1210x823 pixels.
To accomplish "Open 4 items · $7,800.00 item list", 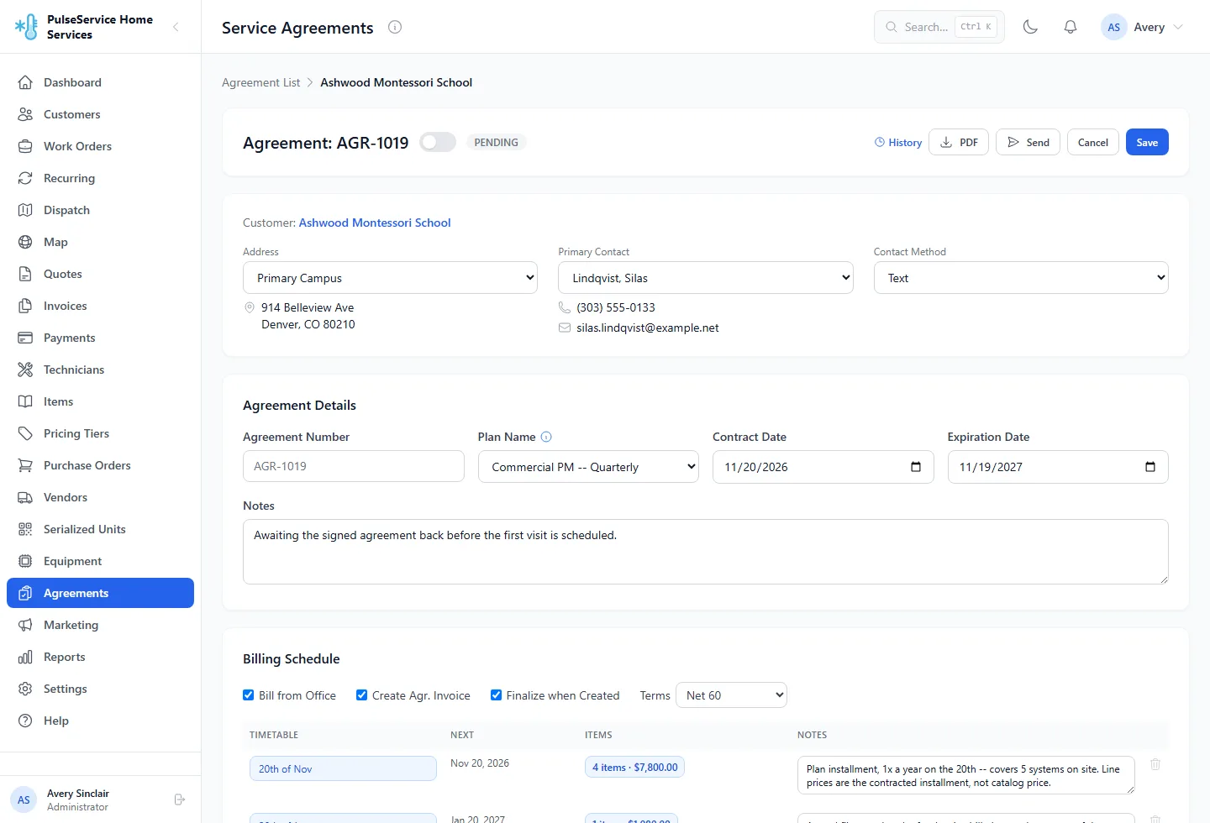I will (x=634, y=767).
